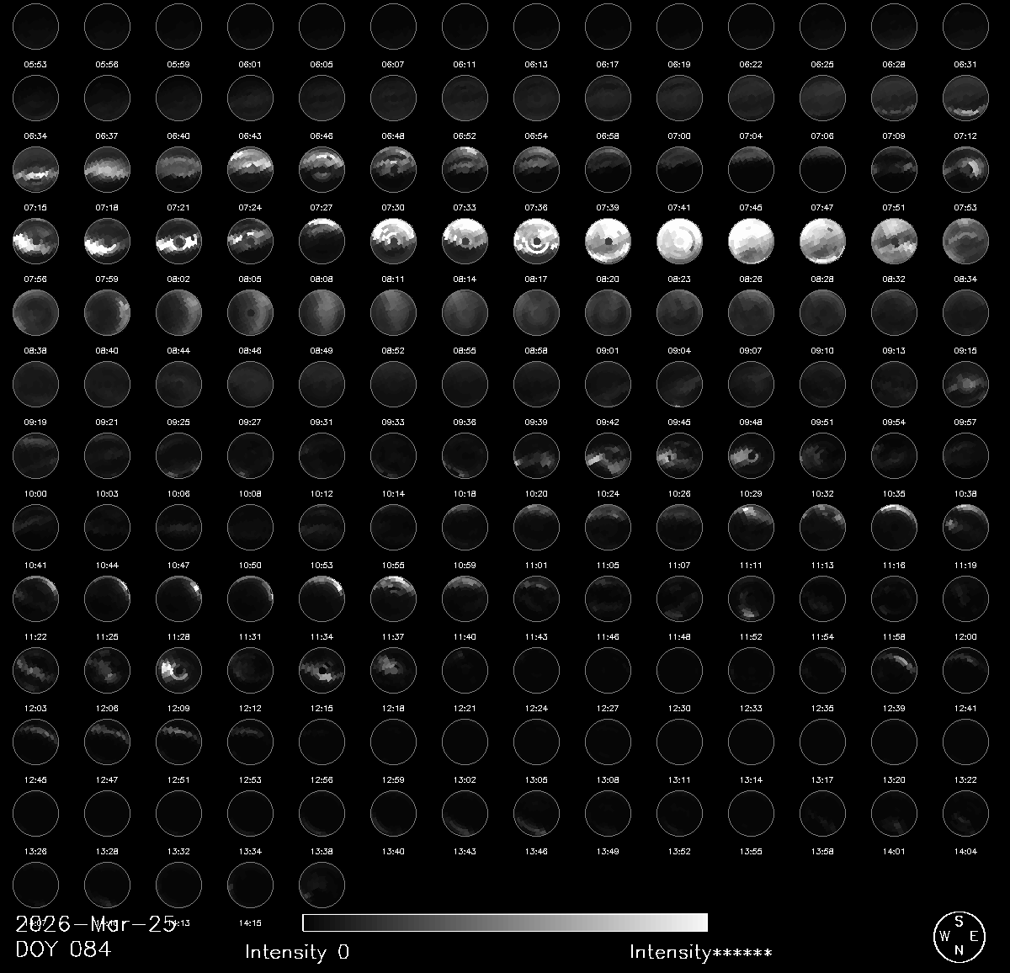Click the 14:15 final thumbnail
The image size is (1010, 973).
click(x=250, y=884)
